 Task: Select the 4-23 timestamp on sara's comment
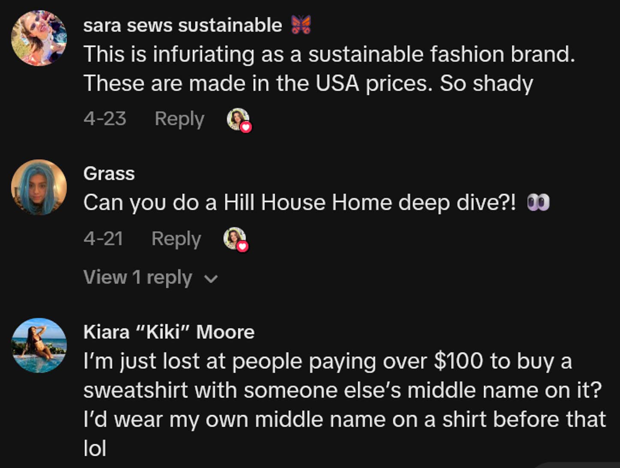click(104, 119)
